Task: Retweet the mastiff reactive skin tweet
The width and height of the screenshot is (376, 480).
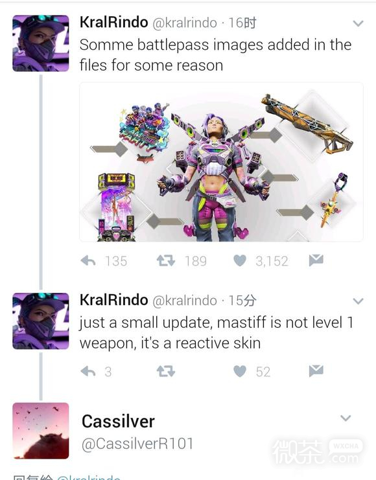Action: [165, 371]
